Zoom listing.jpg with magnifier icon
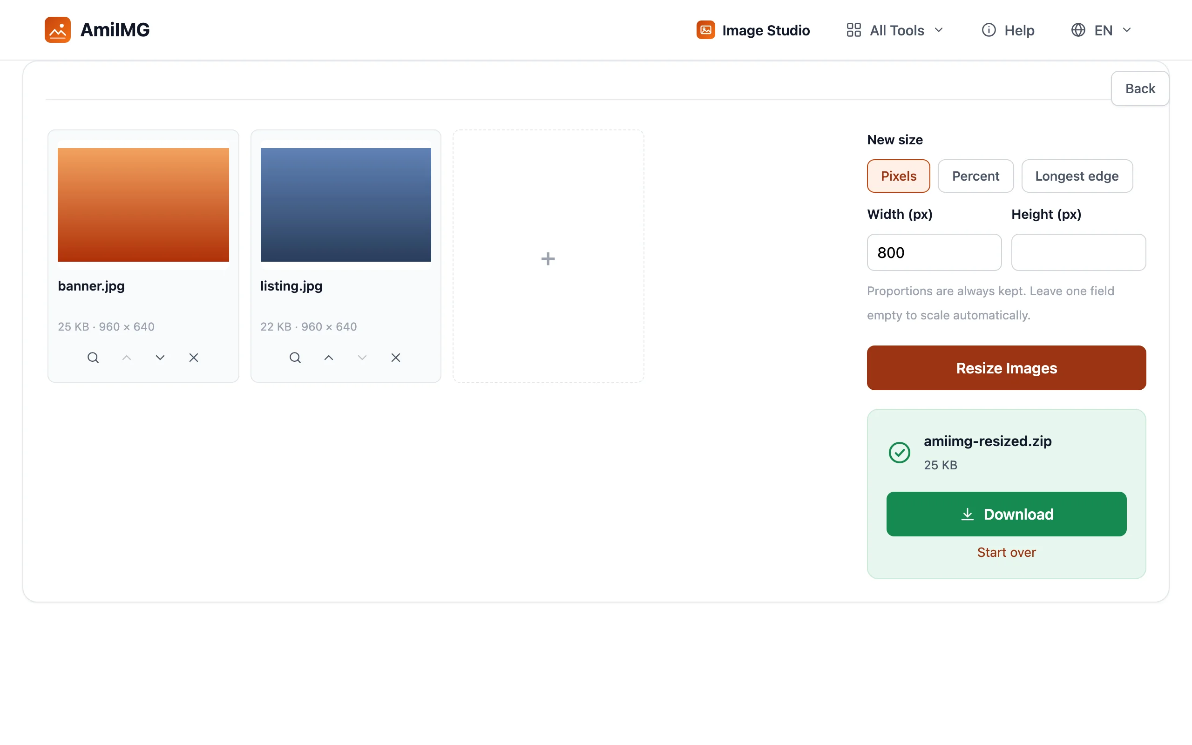1192x745 pixels. (295, 358)
